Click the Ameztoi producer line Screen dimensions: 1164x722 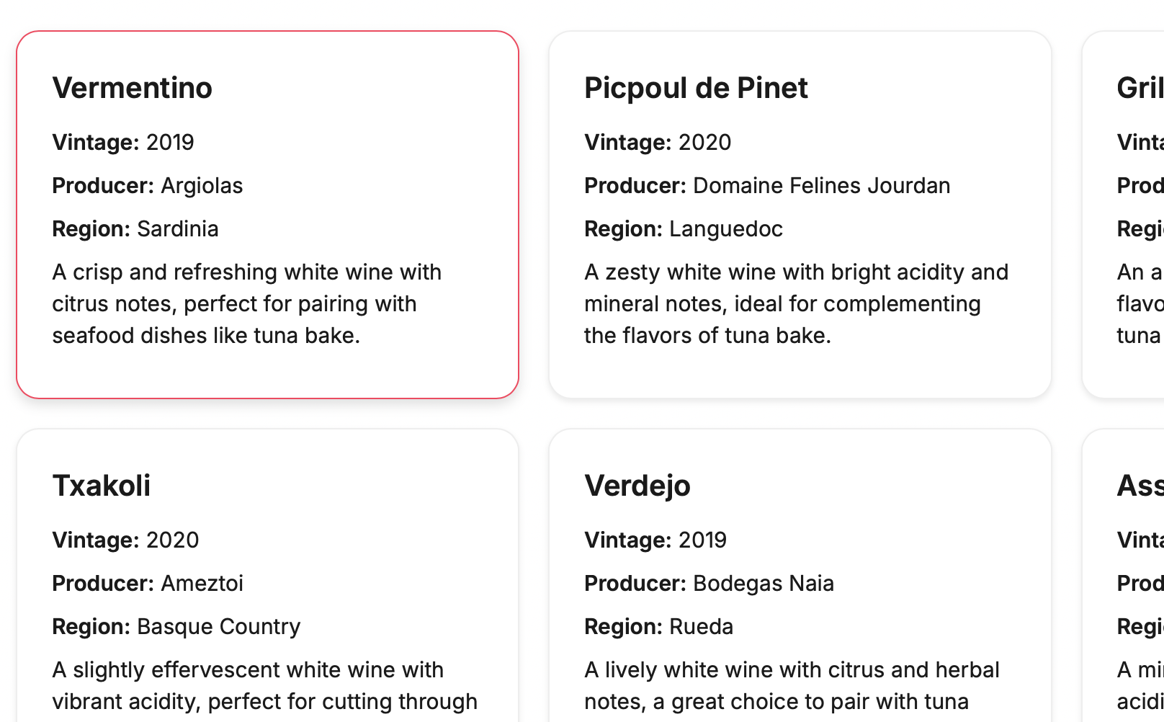[148, 584]
